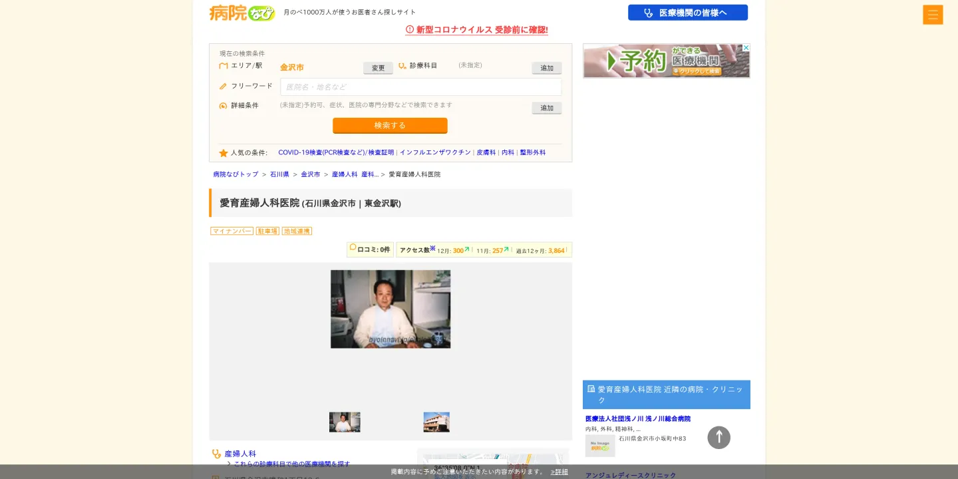Click the 病院なび site logo
This screenshot has height=479, width=958.
[x=242, y=13]
